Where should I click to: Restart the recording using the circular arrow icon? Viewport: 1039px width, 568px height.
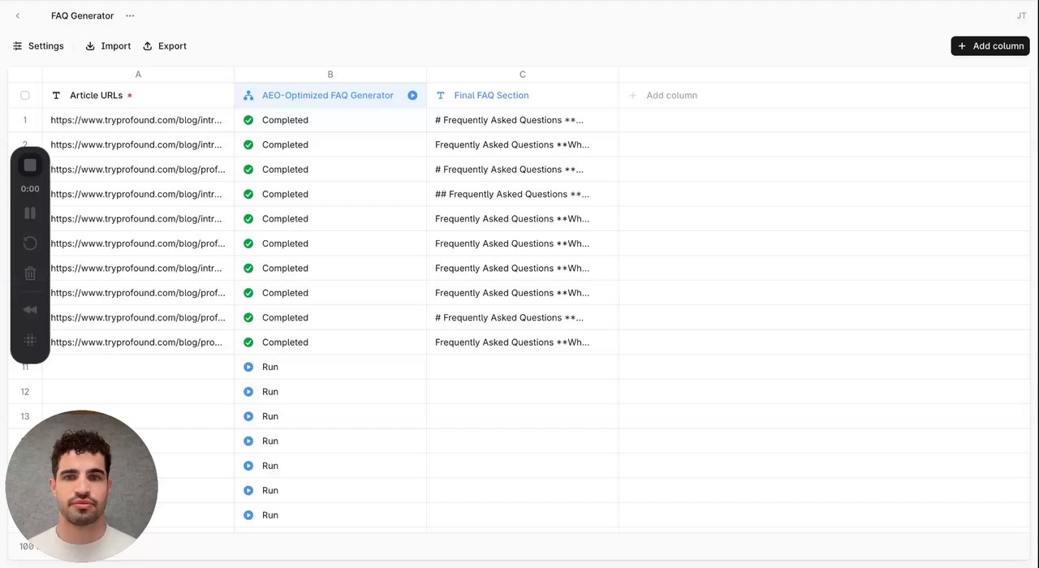click(30, 243)
